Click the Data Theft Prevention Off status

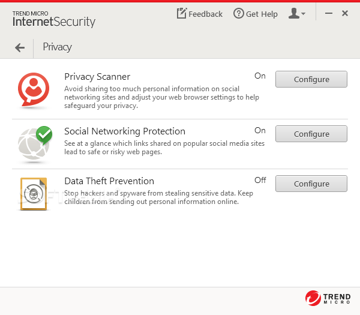(x=260, y=180)
